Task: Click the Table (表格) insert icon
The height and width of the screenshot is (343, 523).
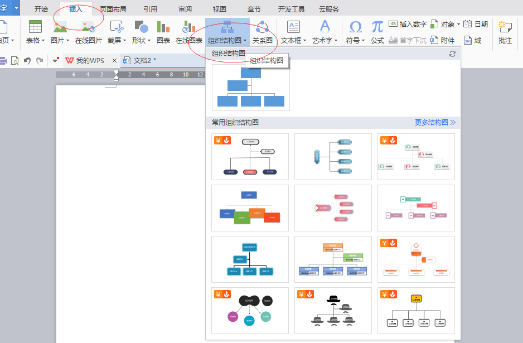Action: click(x=35, y=27)
